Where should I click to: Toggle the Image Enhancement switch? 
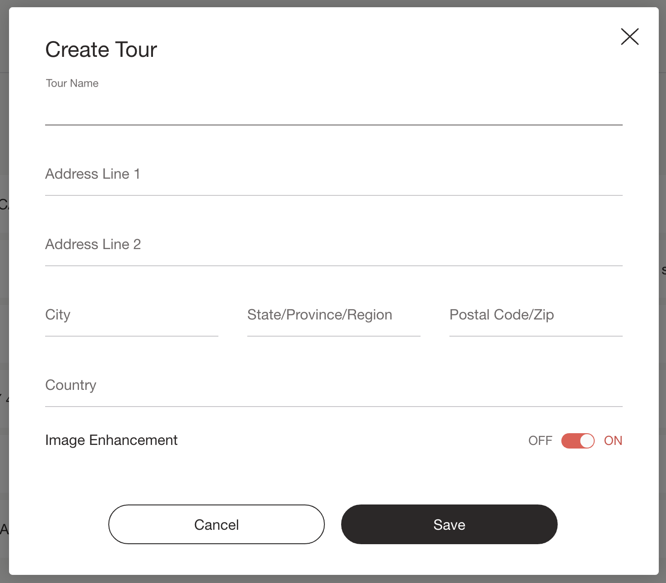click(578, 441)
